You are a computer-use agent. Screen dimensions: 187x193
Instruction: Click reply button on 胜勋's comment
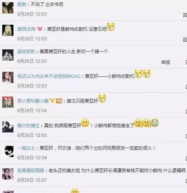pyautogui.click(x=185, y=15)
